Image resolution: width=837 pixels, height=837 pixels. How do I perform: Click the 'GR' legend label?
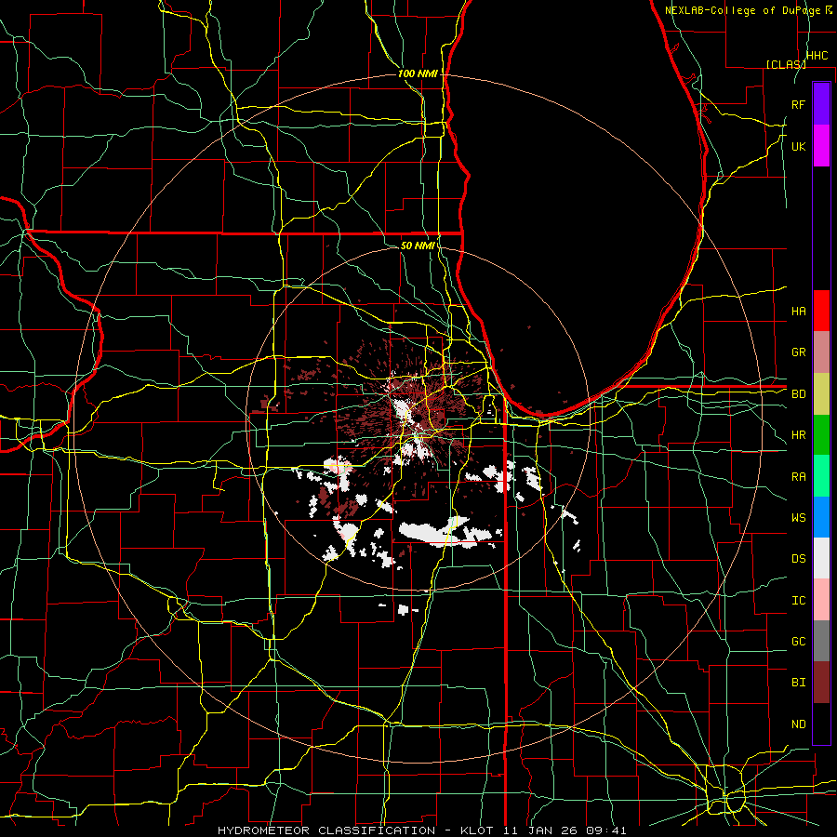798,352
